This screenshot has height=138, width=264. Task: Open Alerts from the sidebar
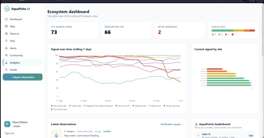tap(23, 48)
